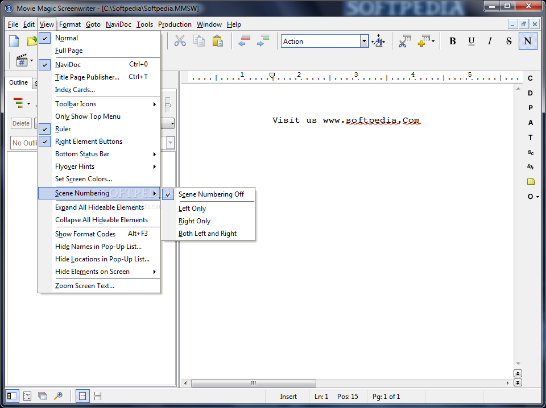The image size is (546, 408).
Task: Click the yellow note icon on right
Action: coord(531,182)
